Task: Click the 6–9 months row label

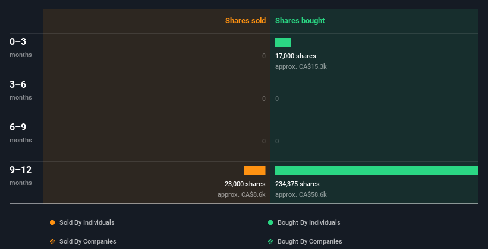Action: coord(21,133)
